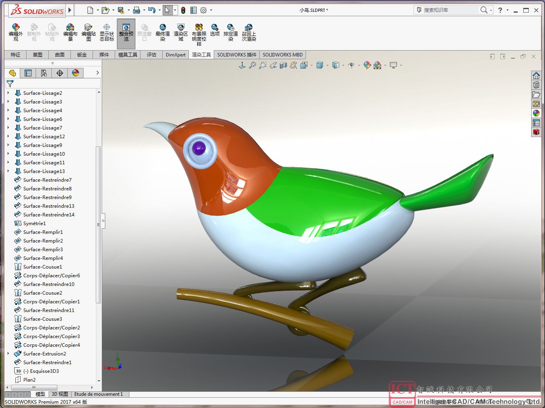Click the 编辑贴图 (Edit Decal) tool
Viewport: 545px width, 408px height.
[x=88, y=32]
